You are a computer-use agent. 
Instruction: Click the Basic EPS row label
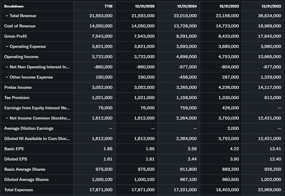(14, 149)
